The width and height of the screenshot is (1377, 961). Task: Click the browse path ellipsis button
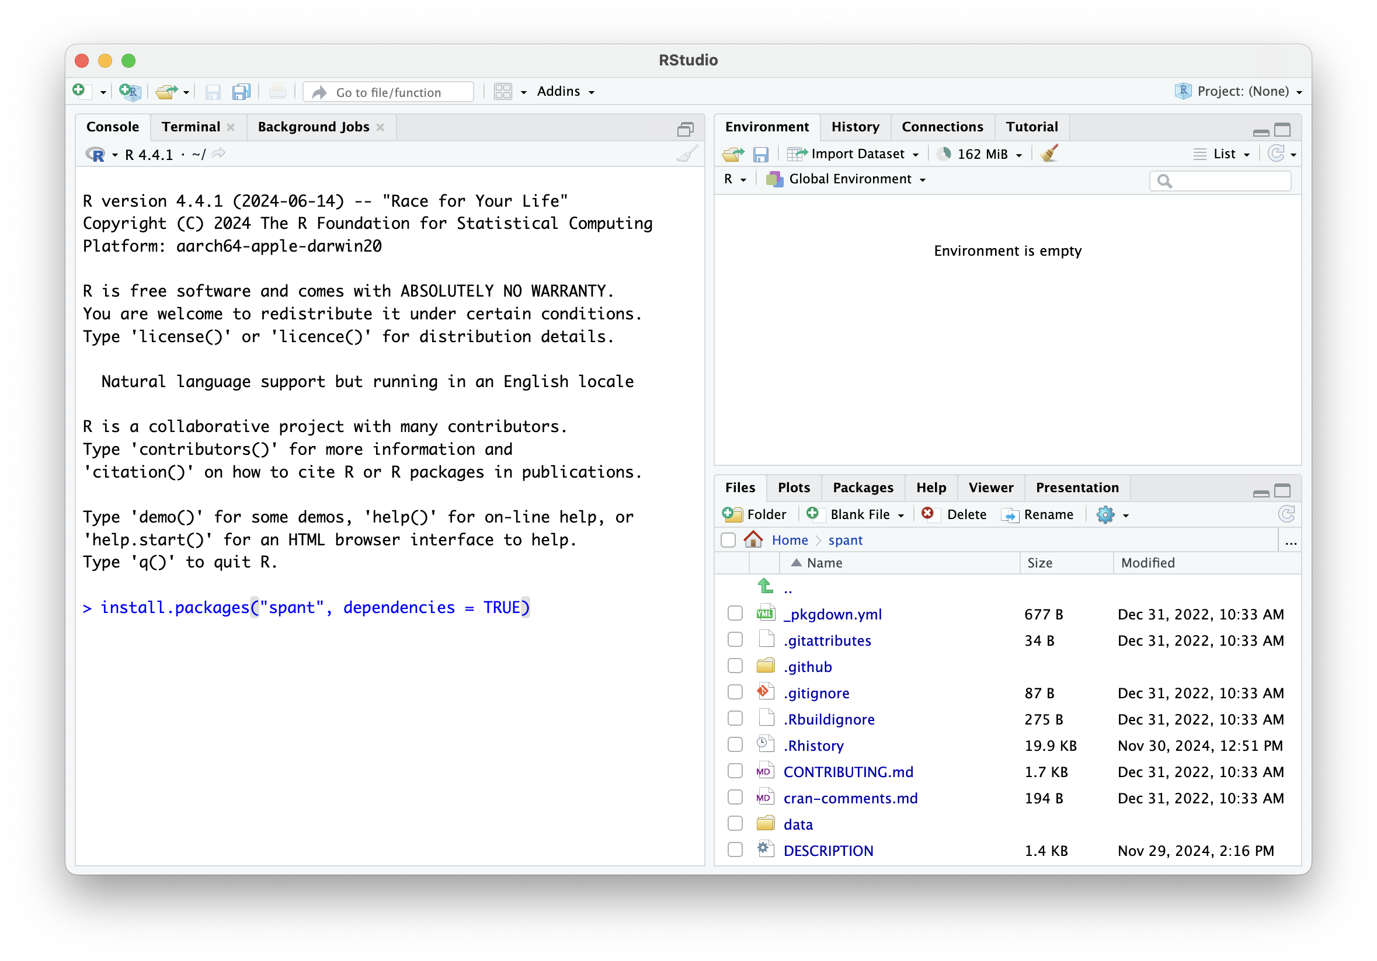coord(1291,542)
